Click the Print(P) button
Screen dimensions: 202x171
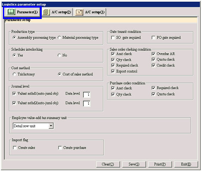[160, 164]
